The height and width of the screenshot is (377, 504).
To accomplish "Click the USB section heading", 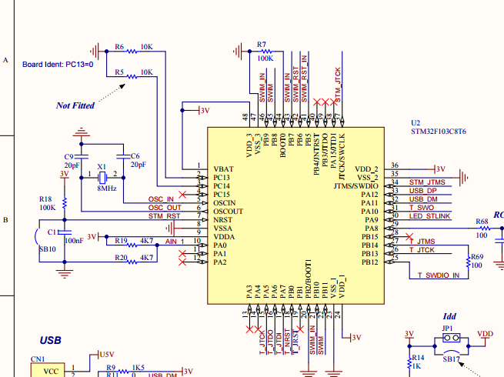I will click(x=50, y=340).
